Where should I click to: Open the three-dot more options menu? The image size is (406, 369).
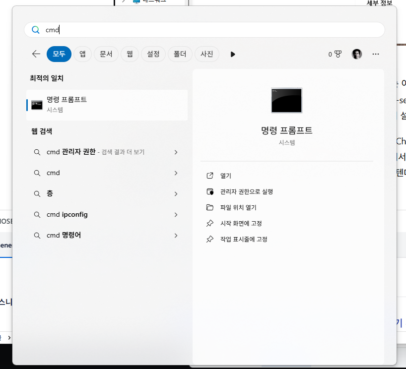[375, 54]
